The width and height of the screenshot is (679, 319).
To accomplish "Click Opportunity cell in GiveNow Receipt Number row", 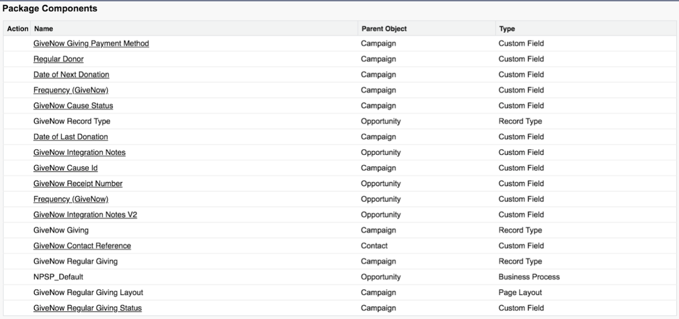I will tap(381, 184).
